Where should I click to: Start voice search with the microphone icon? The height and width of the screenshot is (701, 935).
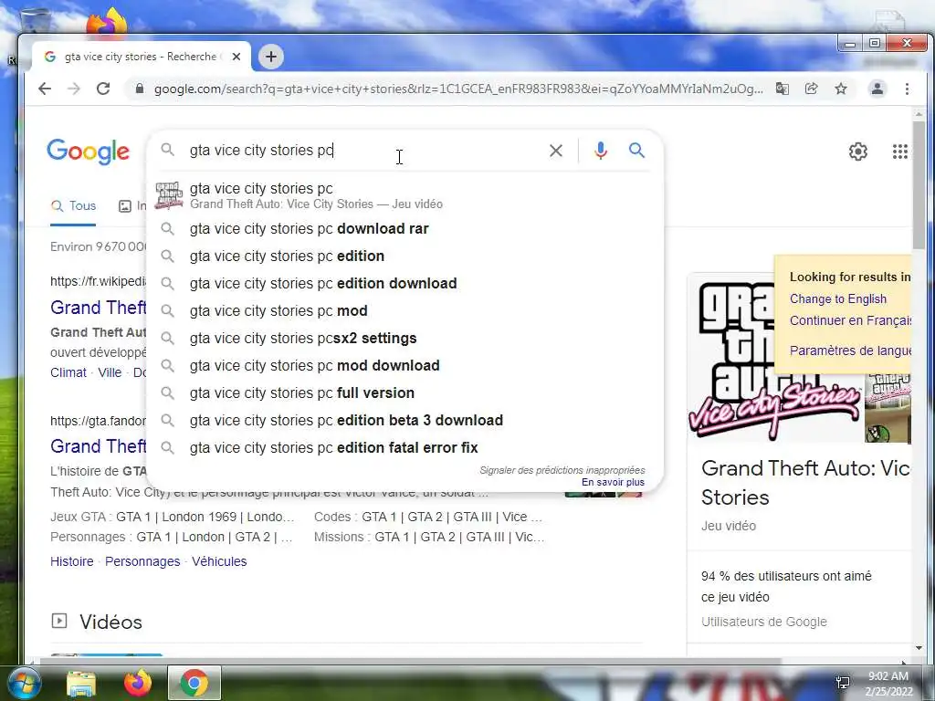pos(601,151)
